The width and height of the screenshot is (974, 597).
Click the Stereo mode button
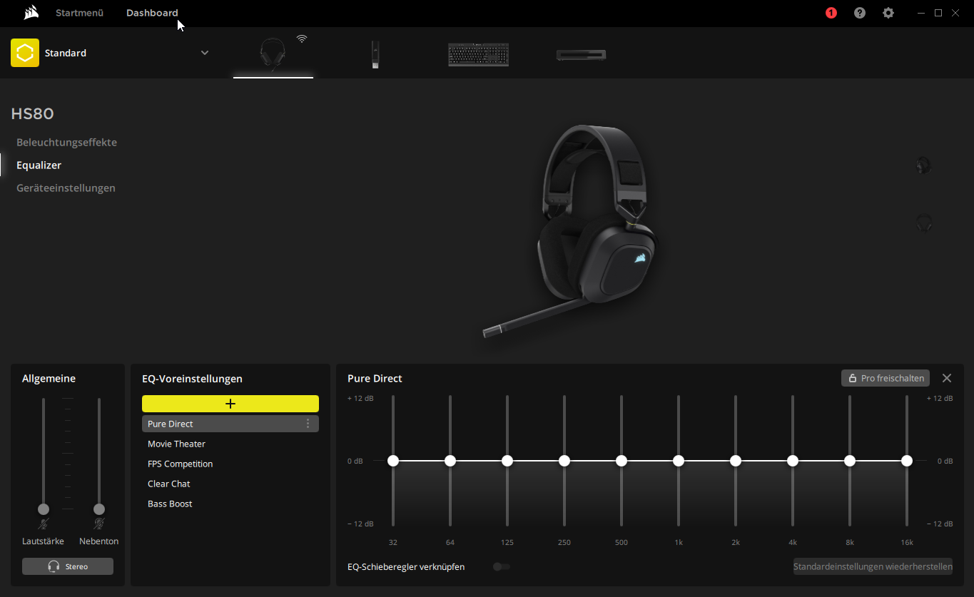(x=68, y=566)
